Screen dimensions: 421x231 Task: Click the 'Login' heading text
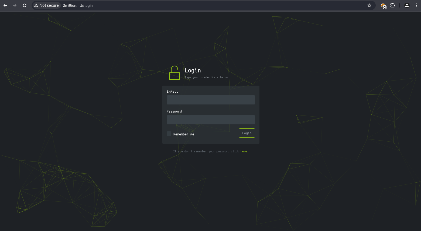[x=193, y=70]
